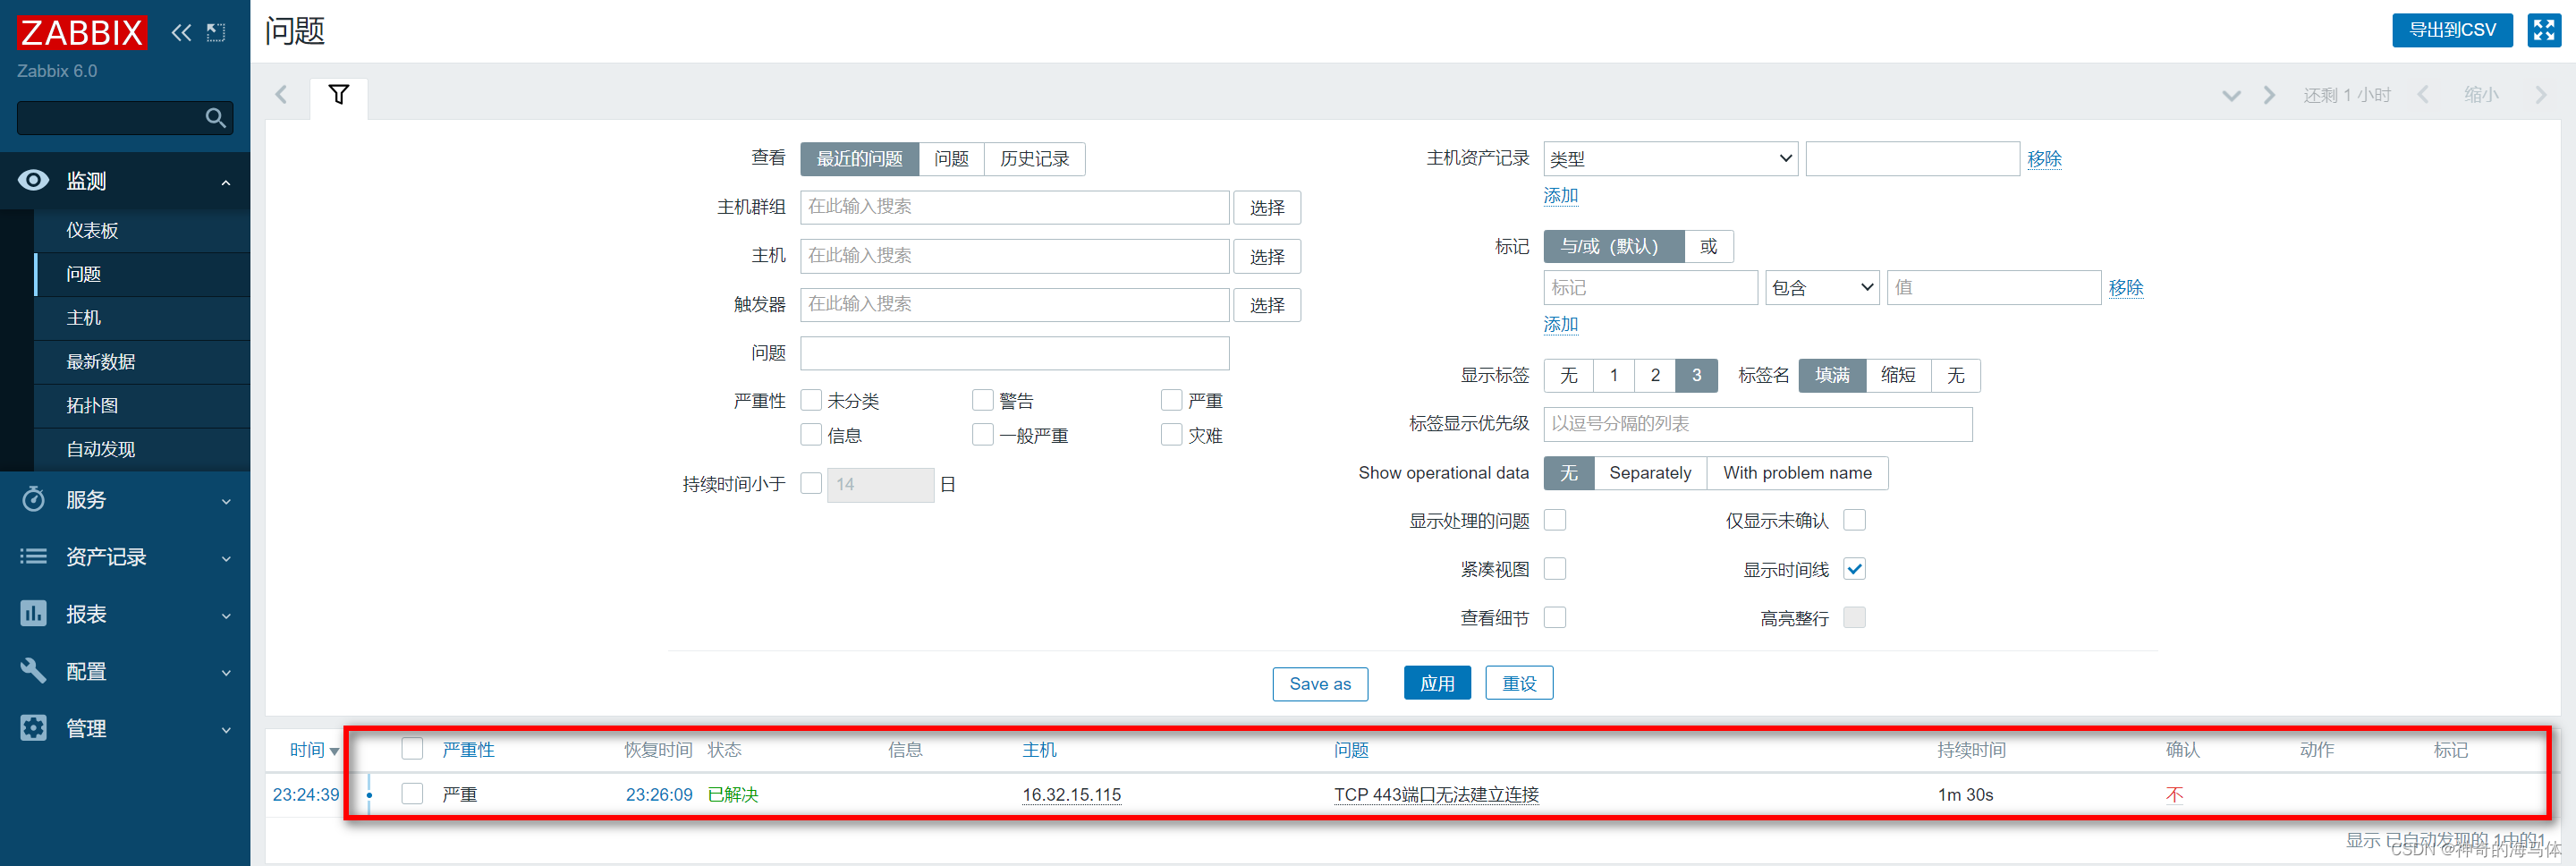Viewport: 2576px width, 866px height.
Task: Open the 配置 (Configuration) wrench icon
Action: [33, 671]
